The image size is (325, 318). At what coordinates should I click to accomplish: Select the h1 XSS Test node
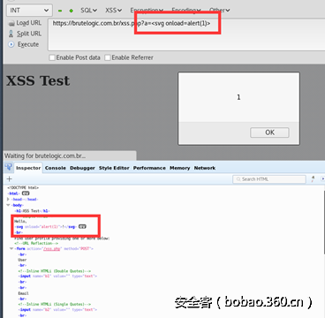tap(33, 211)
